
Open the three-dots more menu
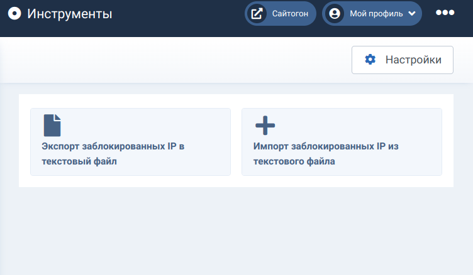[x=445, y=13]
